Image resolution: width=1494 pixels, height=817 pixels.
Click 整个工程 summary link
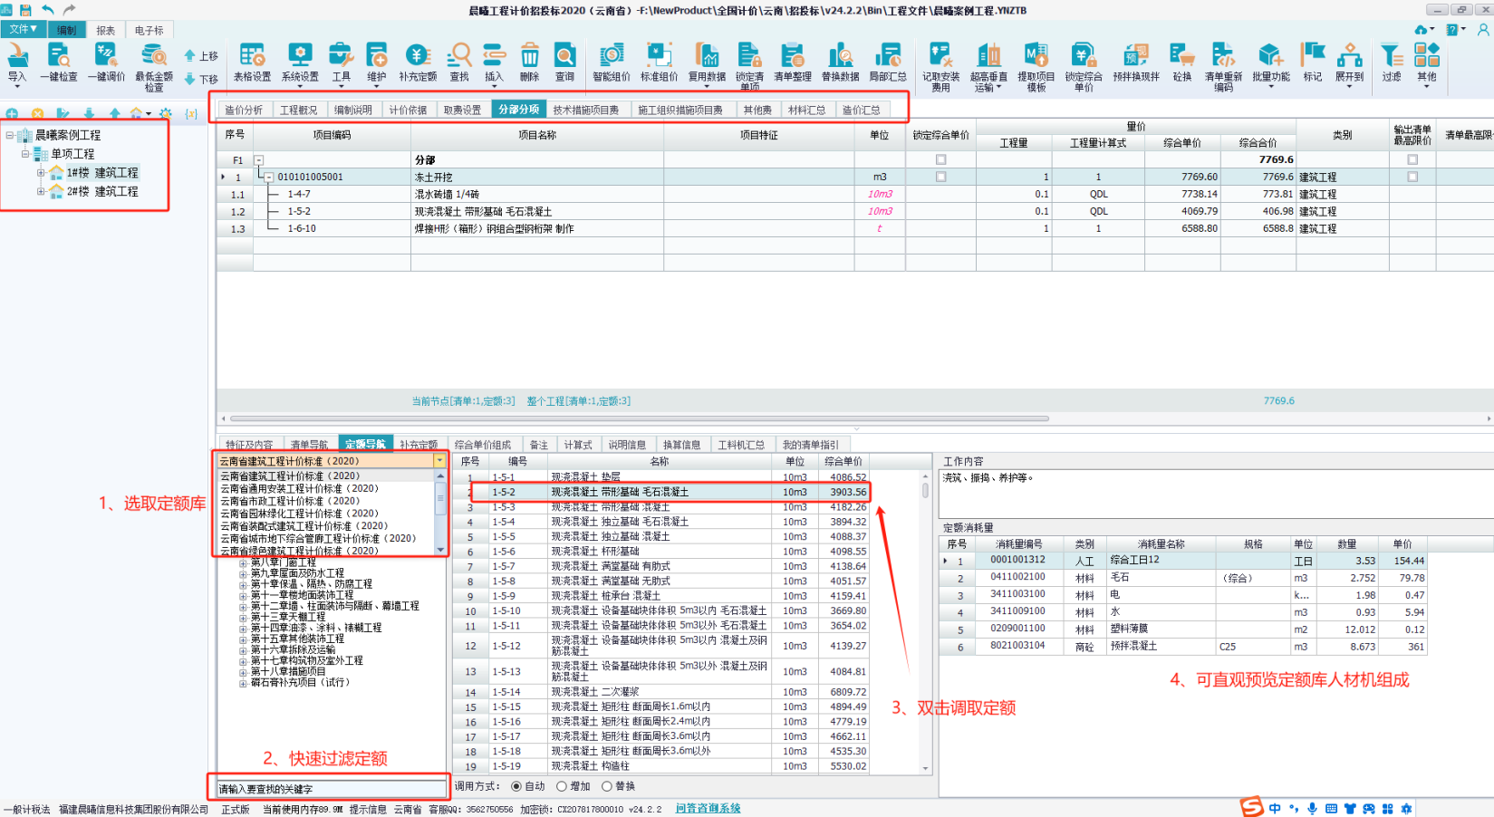pyautogui.click(x=579, y=400)
